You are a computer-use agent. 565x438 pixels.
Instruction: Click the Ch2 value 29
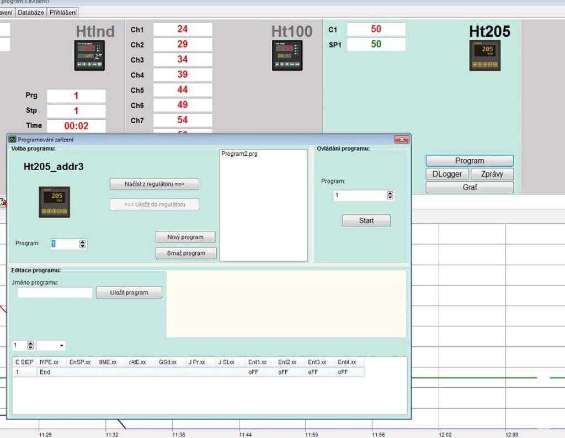click(x=183, y=44)
